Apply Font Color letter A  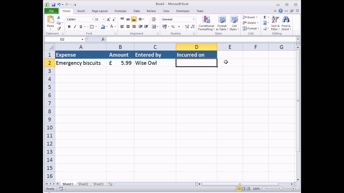111,27
